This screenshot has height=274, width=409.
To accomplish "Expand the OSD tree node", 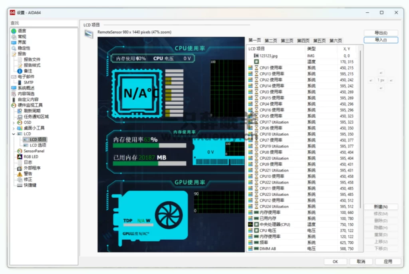I will click(14, 122).
